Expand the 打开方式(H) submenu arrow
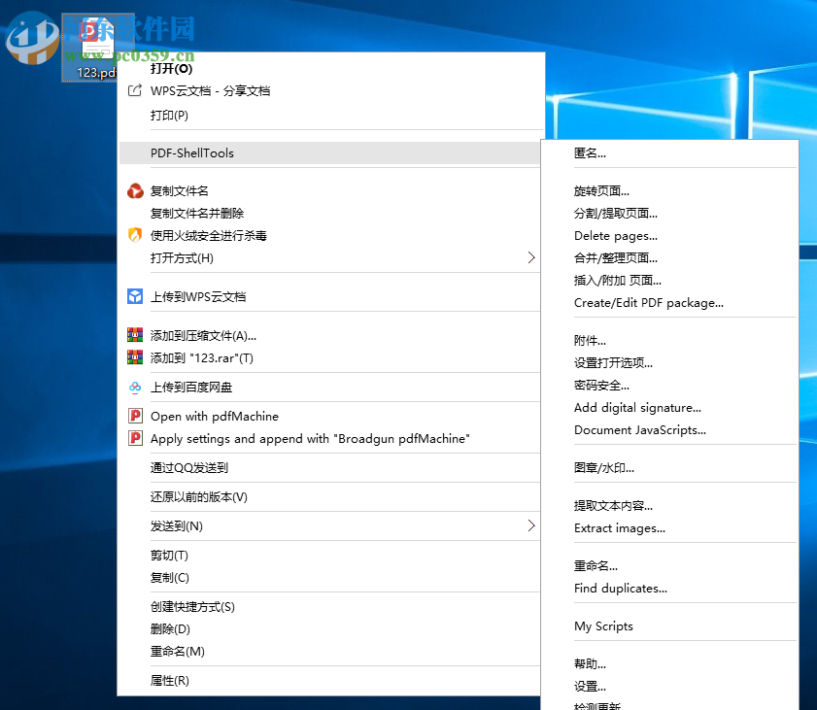817x710 pixels. 530,258
